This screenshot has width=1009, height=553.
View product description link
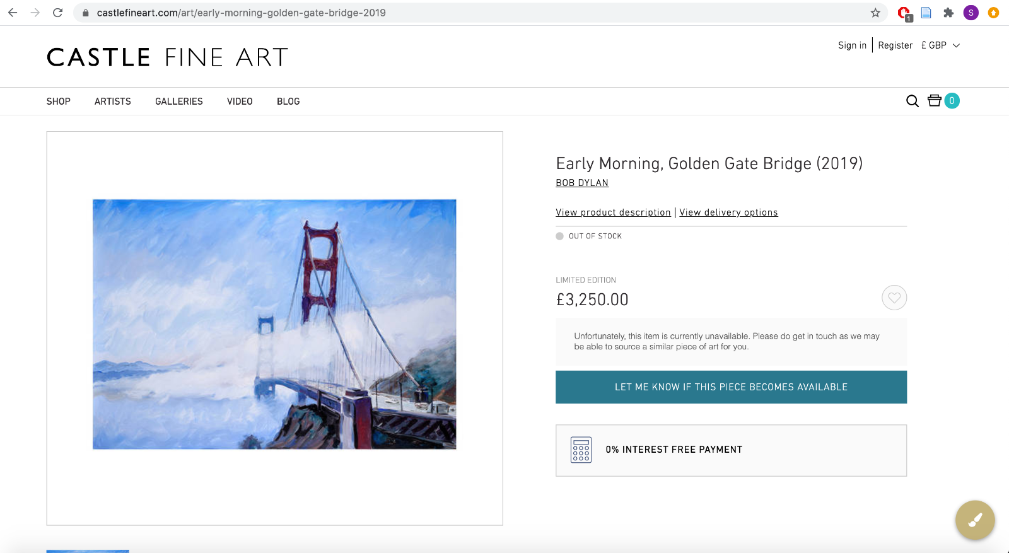[613, 212]
